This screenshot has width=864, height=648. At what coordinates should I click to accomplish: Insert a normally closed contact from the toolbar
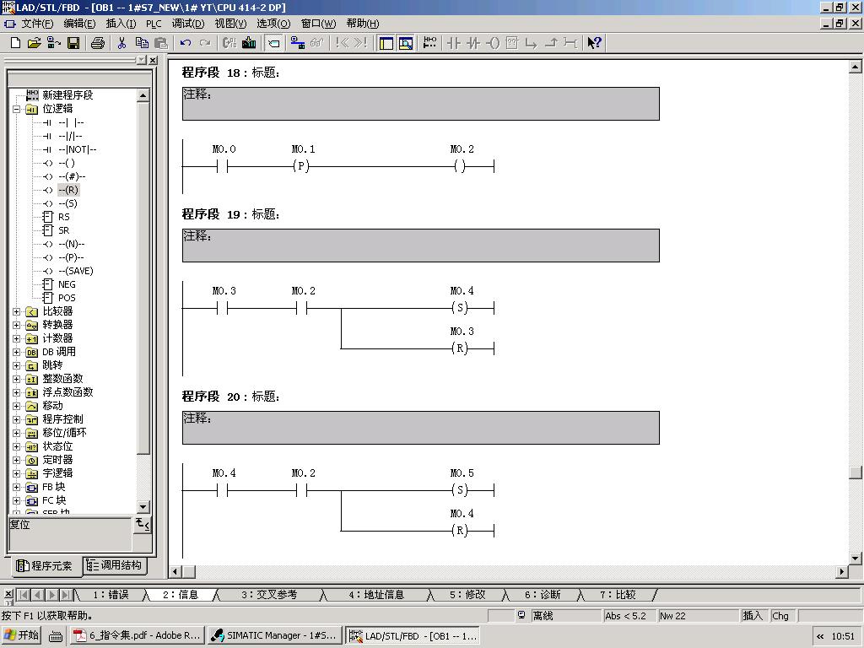point(473,43)
